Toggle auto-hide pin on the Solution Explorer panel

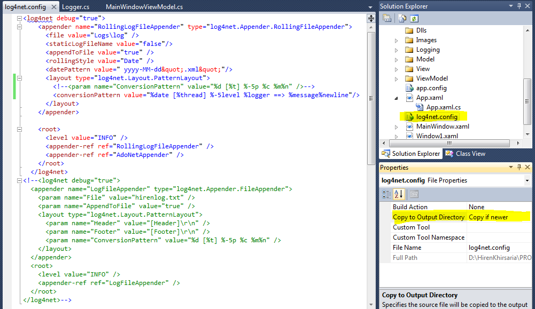tap(520, 6)
